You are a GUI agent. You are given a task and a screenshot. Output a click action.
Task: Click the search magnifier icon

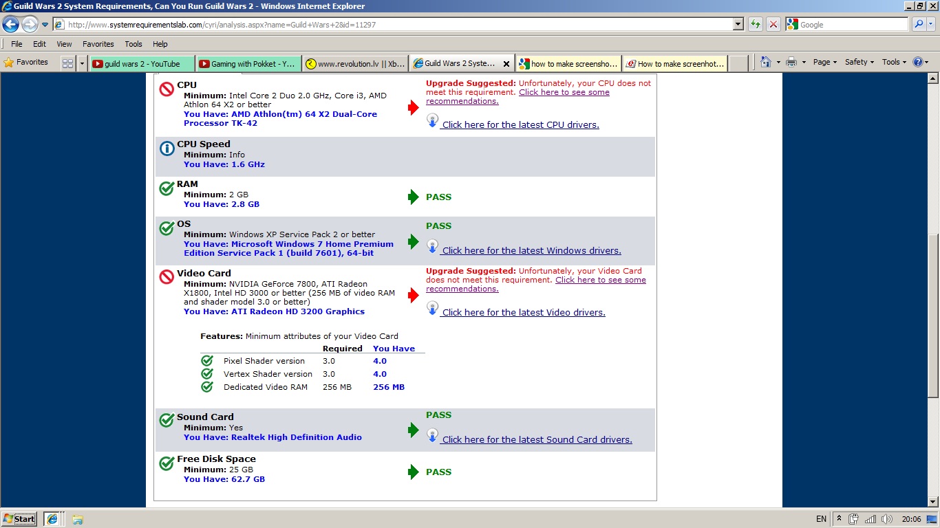pyautogui.click(x=919, y=25)
